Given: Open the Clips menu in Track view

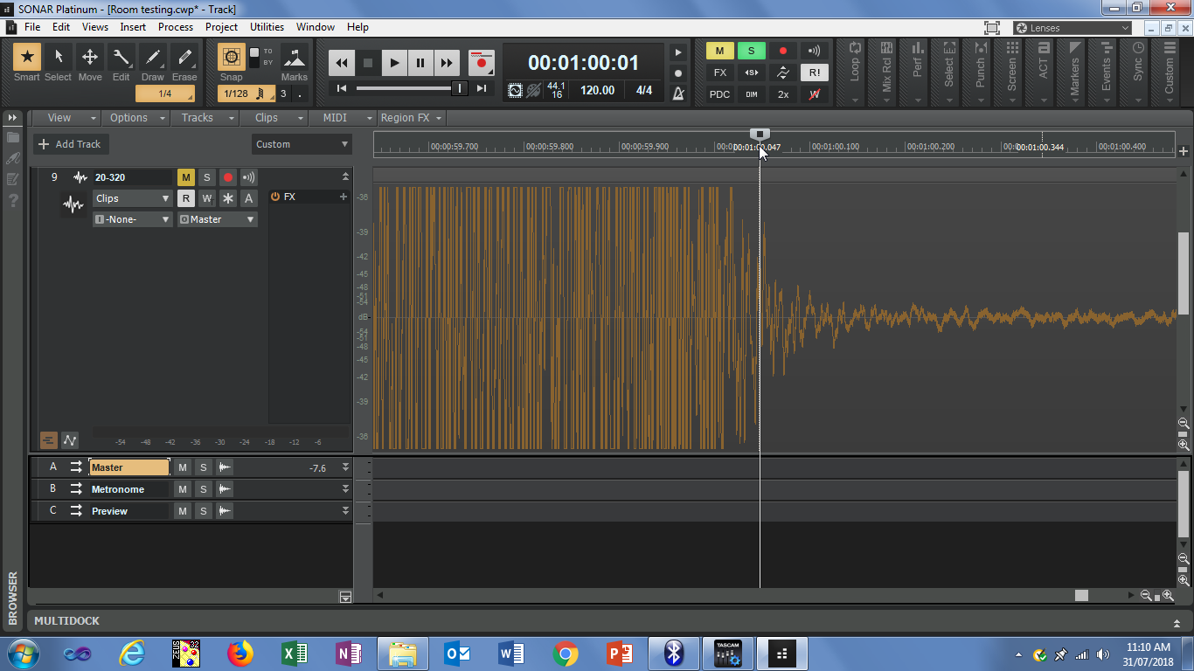Looking at the screenshot, I should [x=273, y=118].
